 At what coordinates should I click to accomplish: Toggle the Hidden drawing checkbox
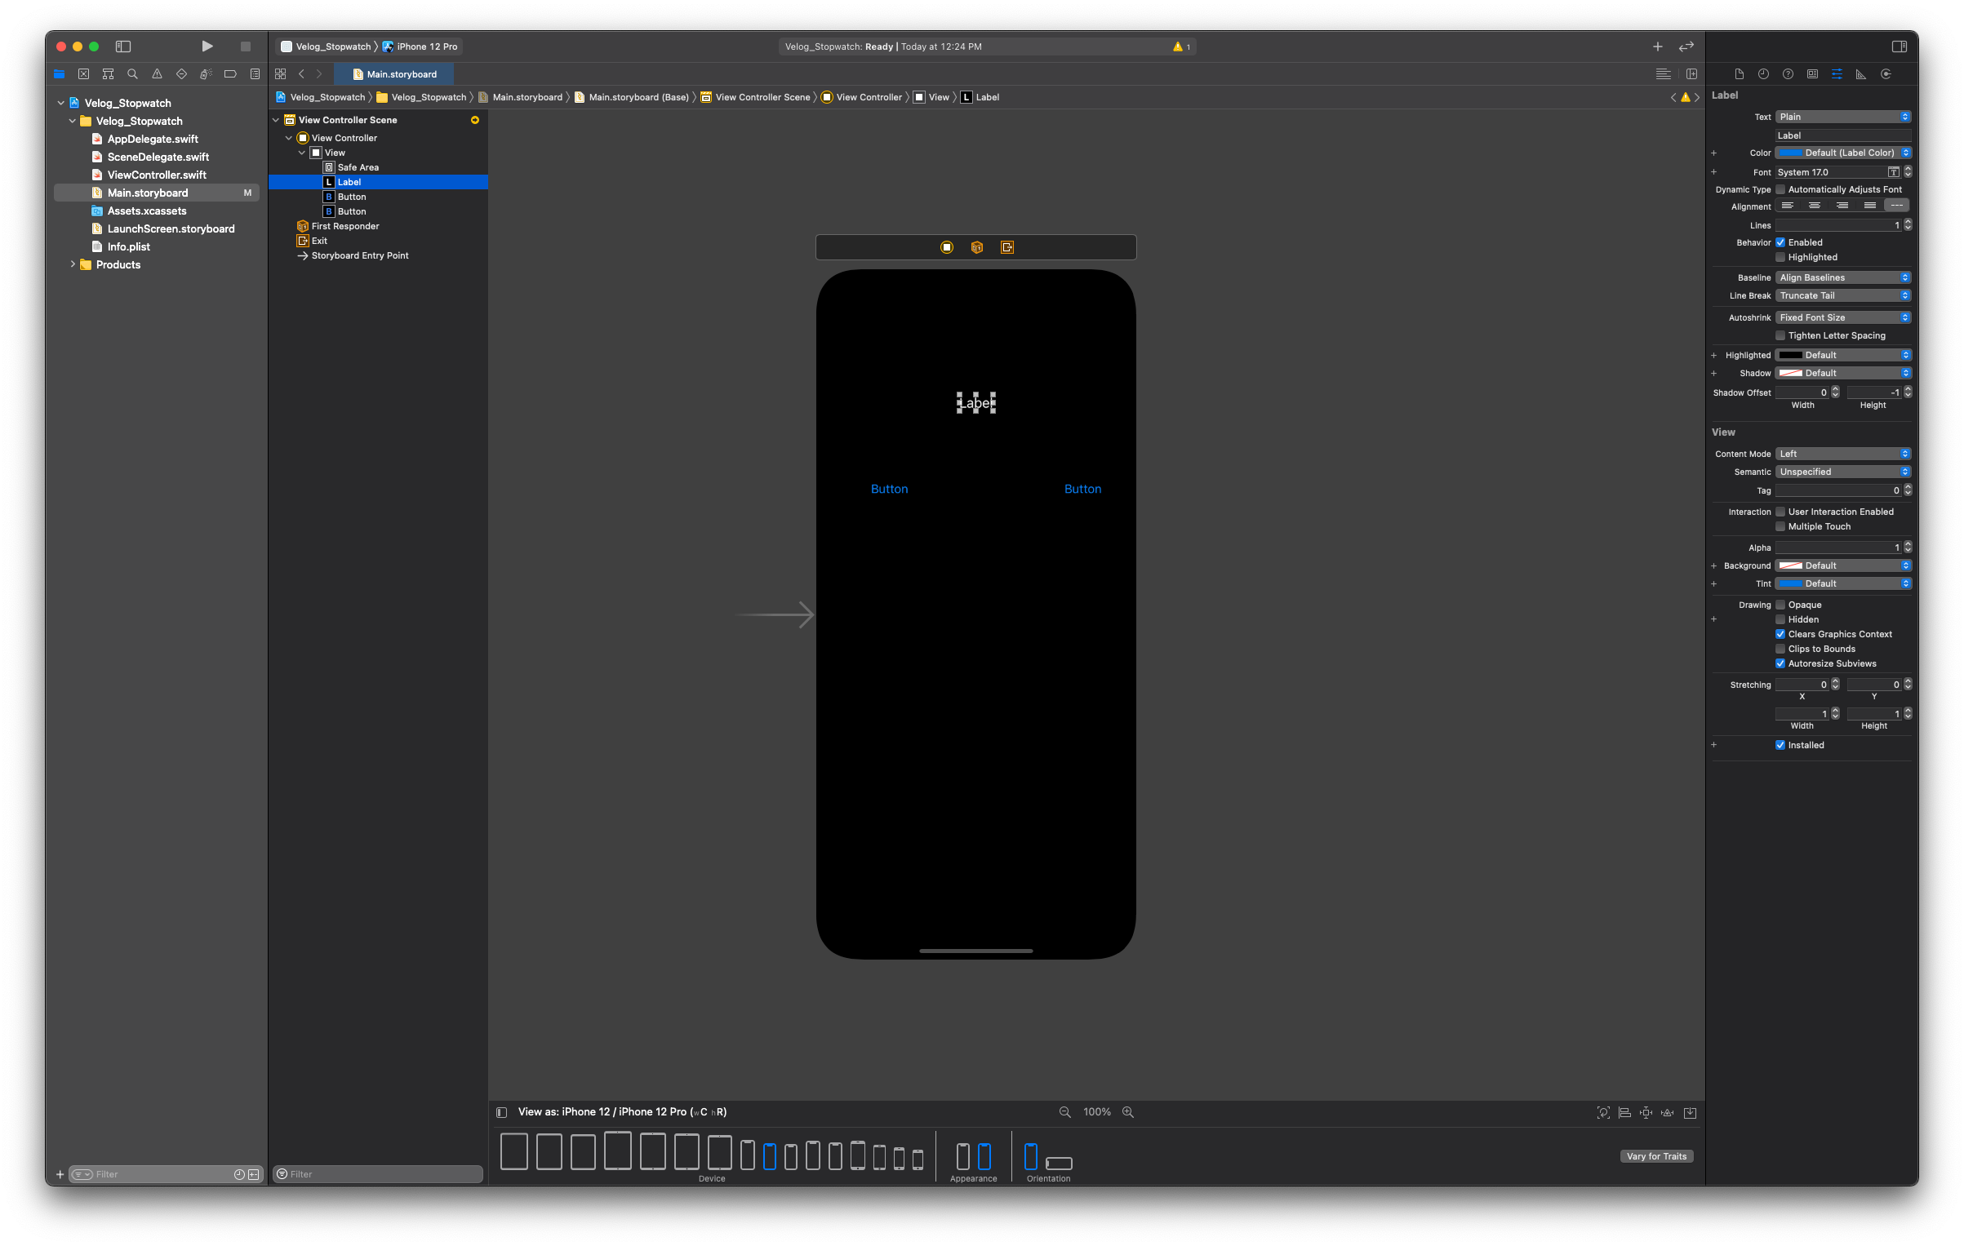pyautogui.click(x=1780, y=619)
